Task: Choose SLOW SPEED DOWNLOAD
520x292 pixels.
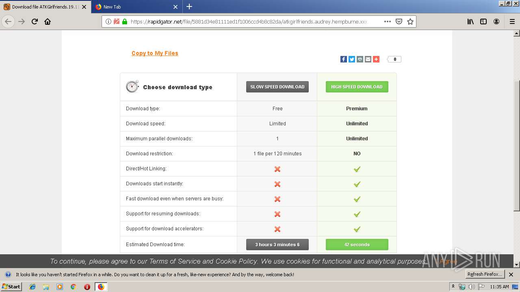Action: [x=277, y=87]
